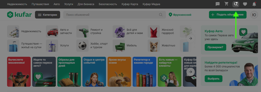Open Ищете то самое первое авто card
Screen dimensions: 261x92
(44, 72)
